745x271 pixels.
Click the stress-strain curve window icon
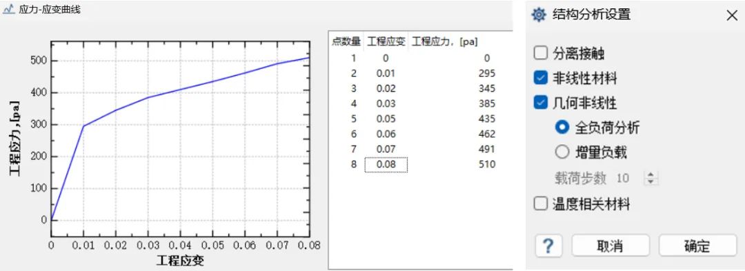tap(9, 10)
